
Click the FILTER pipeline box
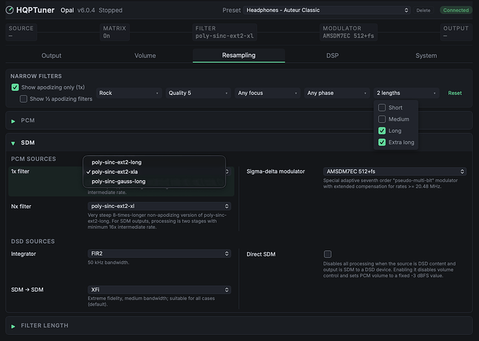click(x=224, y=32)
